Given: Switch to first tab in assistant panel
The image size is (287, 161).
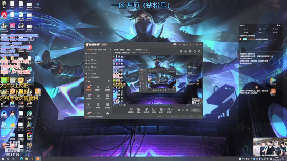Looking at the screenshot, I should pyautogui.click(x=246, y=33).
